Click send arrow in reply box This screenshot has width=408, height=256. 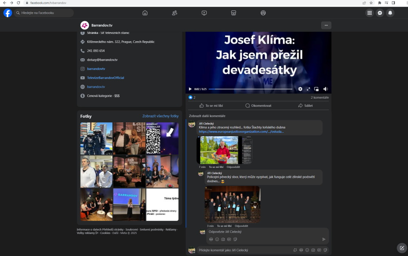[x=324, y=239]
